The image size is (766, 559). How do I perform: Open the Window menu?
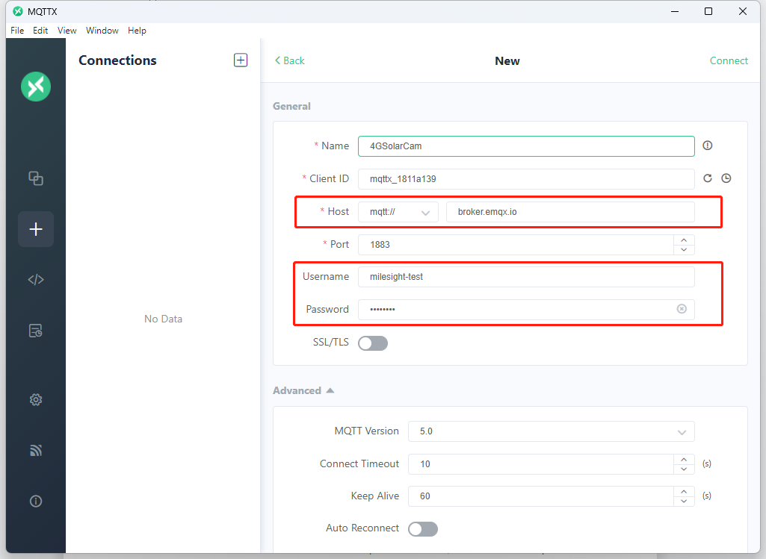102,31
